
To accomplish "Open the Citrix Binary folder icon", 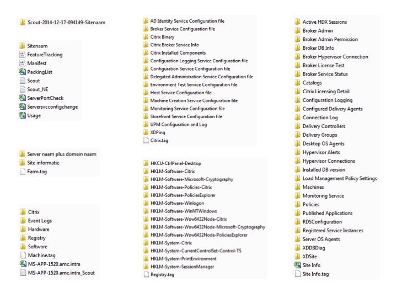I will [x=146, y=37].
